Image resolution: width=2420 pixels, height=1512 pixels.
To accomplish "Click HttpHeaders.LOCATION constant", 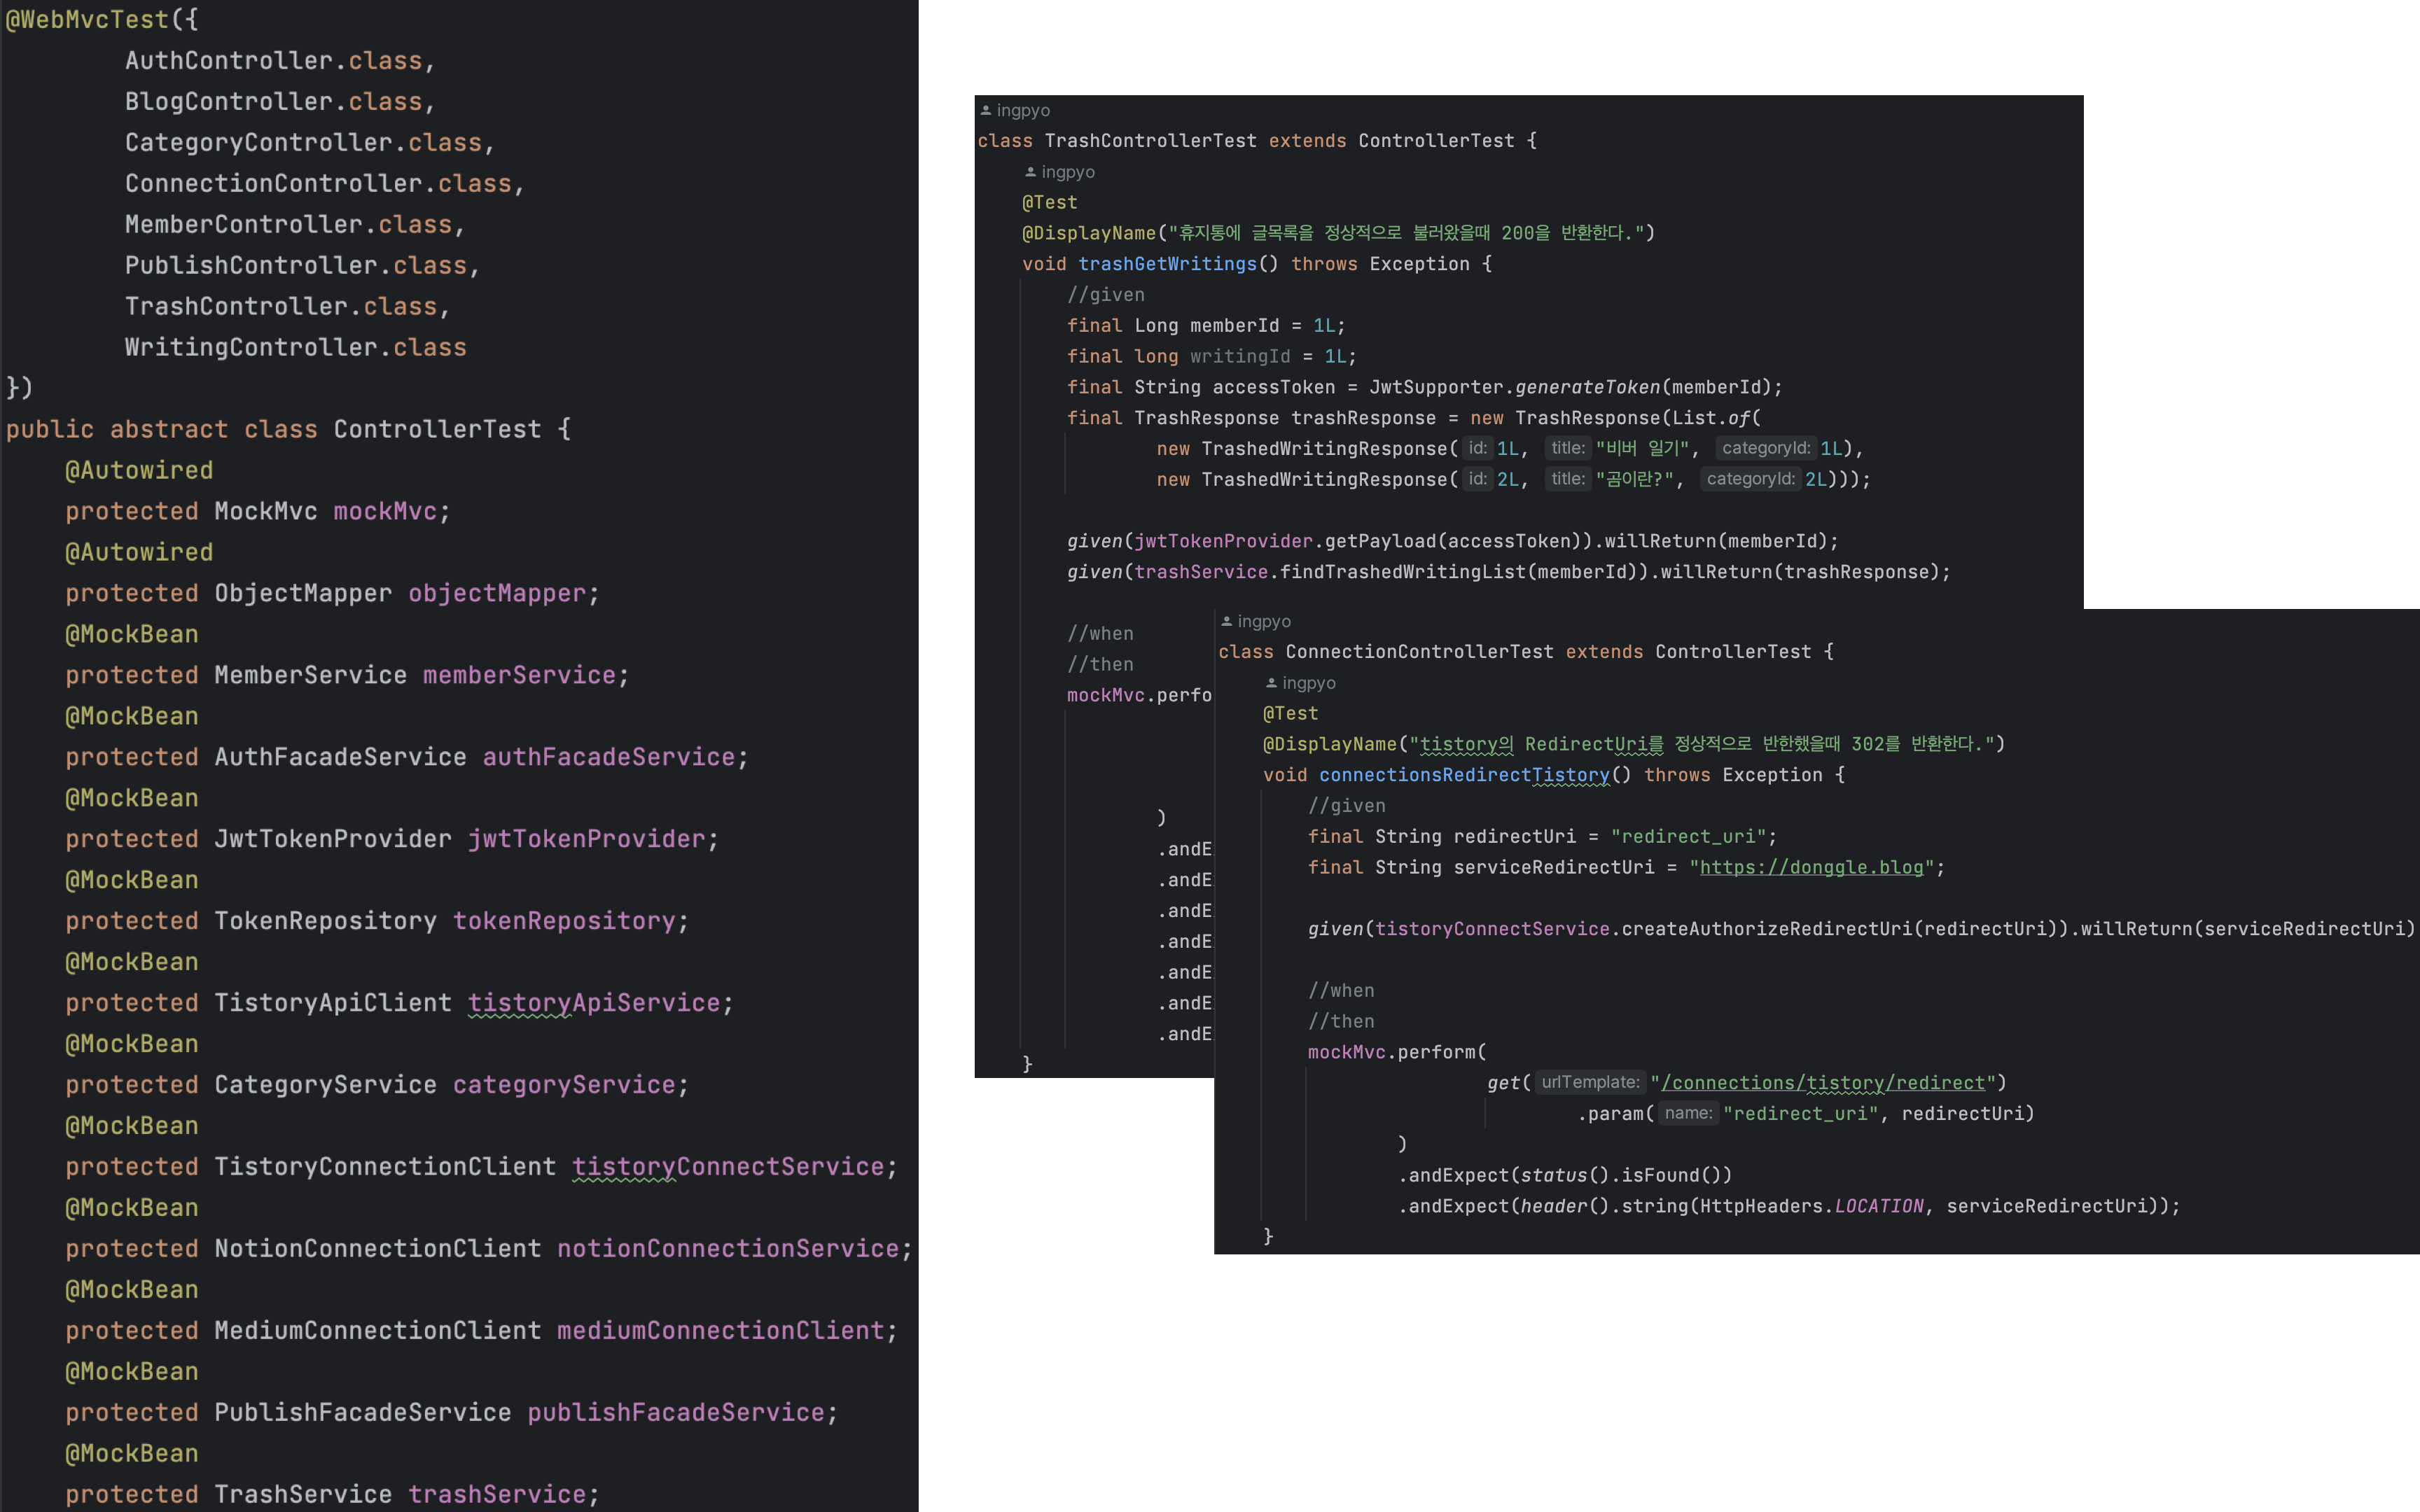I will point(1811,1206).
